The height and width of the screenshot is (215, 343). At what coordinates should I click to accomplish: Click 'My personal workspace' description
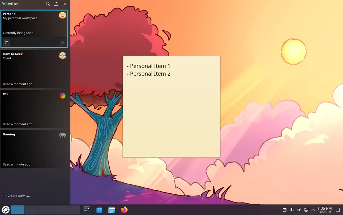20,18
